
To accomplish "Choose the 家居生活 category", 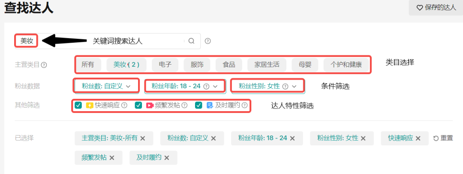I will (267, 65).
